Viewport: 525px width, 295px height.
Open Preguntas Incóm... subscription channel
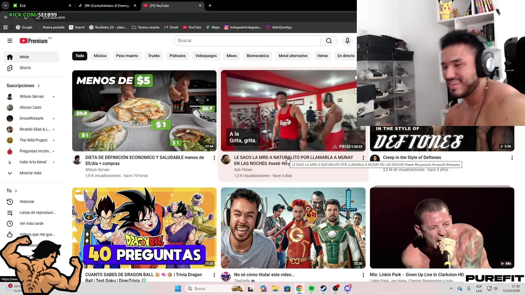[31, 151]
